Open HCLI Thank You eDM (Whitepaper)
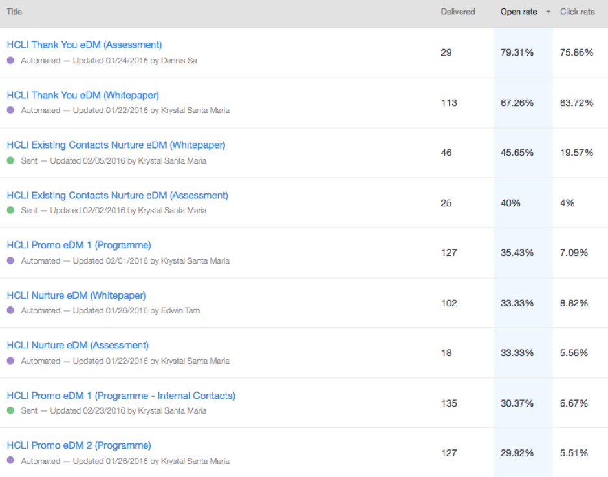608x477 pixels. (83, 95)
